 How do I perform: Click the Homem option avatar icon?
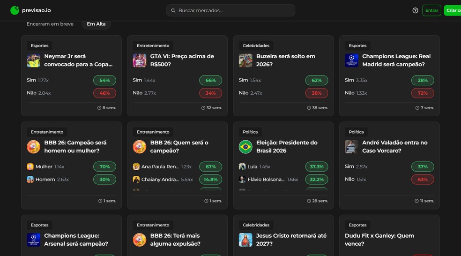30,179
